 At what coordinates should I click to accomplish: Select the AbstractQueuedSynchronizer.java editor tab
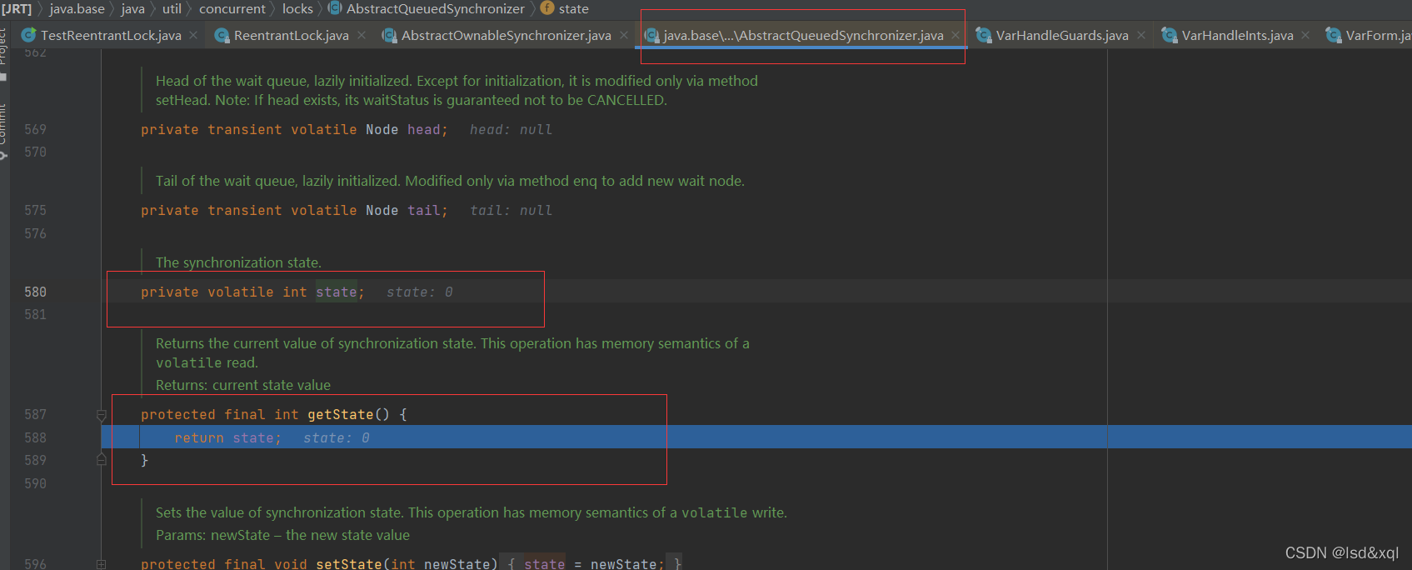pos(803,35)
